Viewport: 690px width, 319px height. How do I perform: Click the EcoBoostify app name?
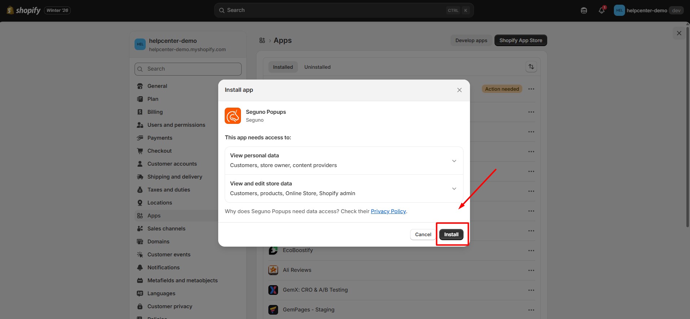click(298, 250)
